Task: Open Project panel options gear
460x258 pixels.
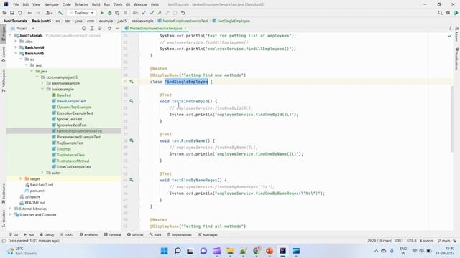Action: [109, 28]
